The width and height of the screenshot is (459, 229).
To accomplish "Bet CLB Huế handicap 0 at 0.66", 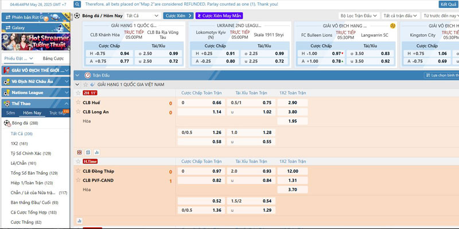I will [x=201, y=103].
